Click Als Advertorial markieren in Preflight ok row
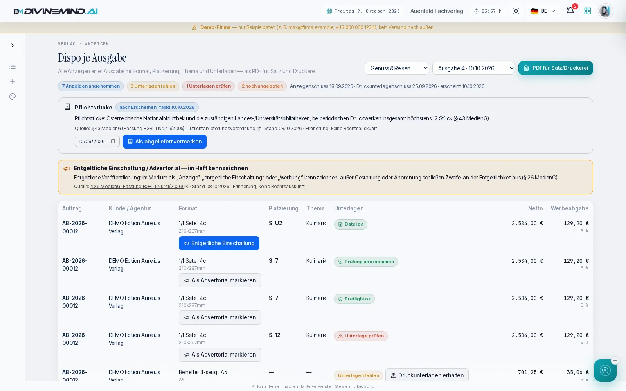Screen dimensions: 626x391 220,317
